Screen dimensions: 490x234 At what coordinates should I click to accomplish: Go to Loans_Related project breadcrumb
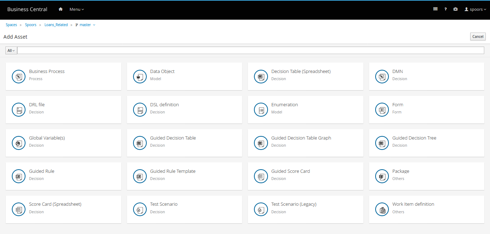pyautogui.click(x=56, y=25)
